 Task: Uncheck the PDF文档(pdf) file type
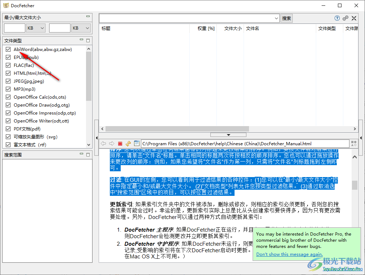(8, 129)
